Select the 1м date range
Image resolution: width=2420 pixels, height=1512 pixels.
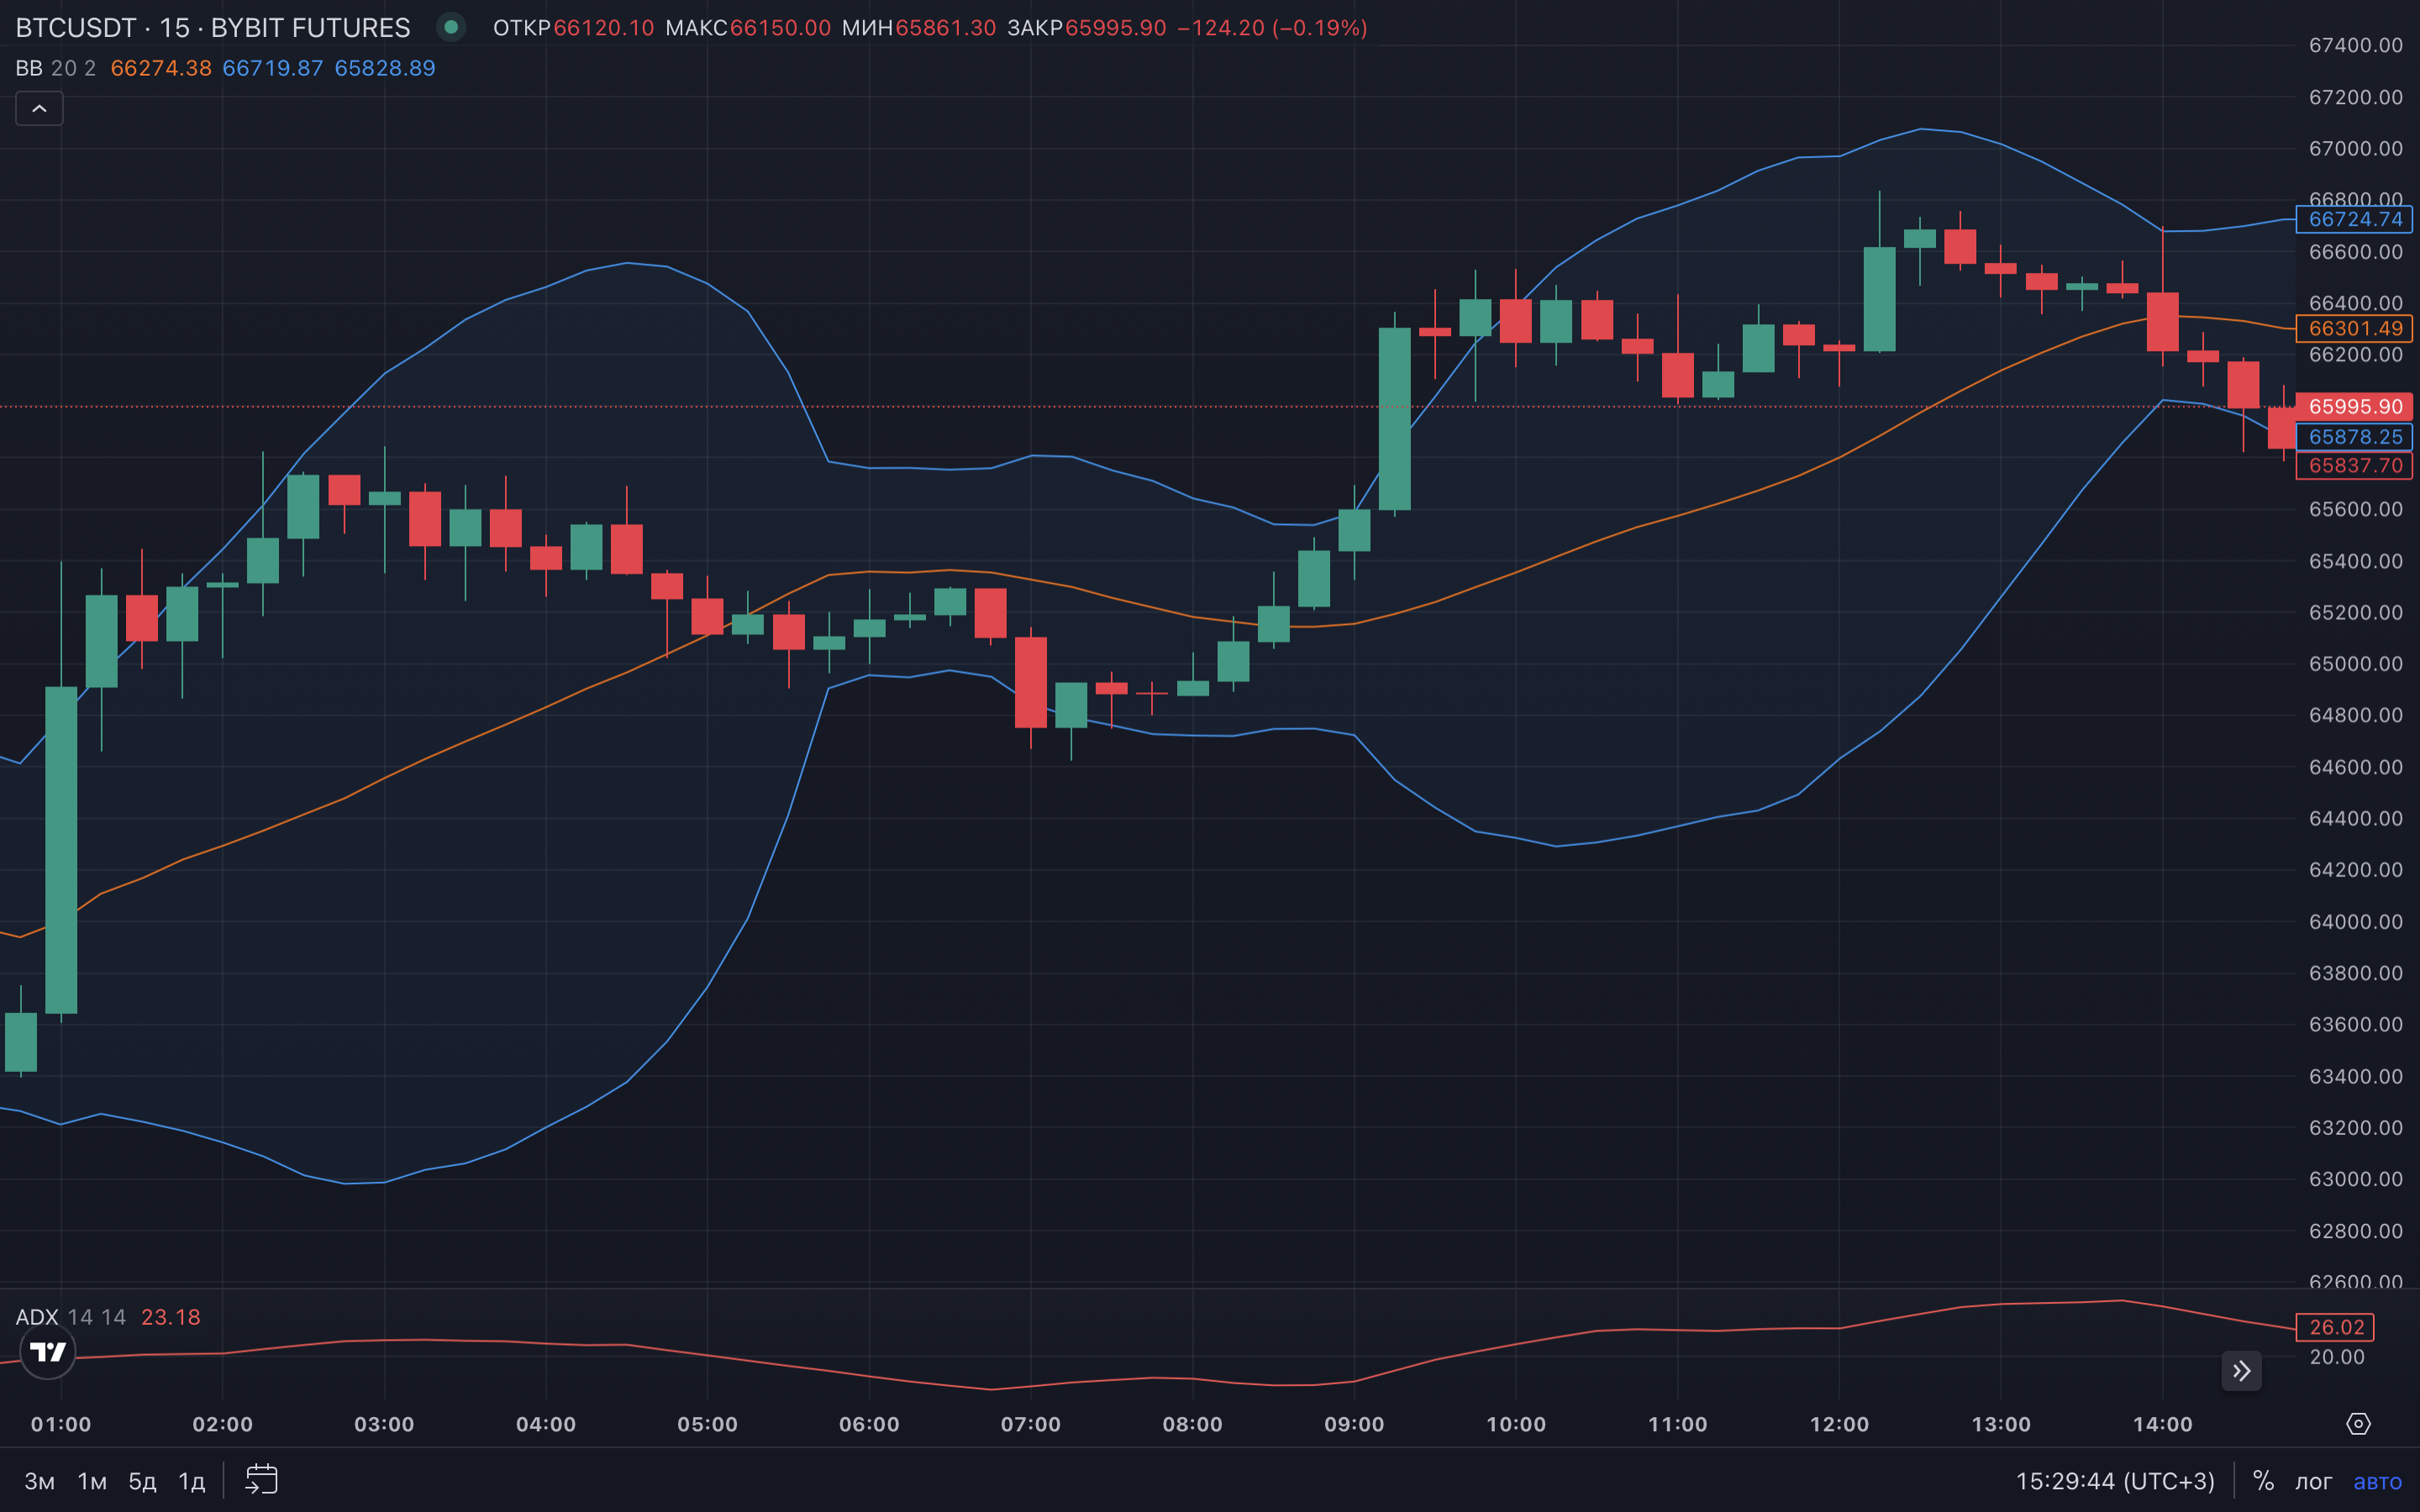92,1481
